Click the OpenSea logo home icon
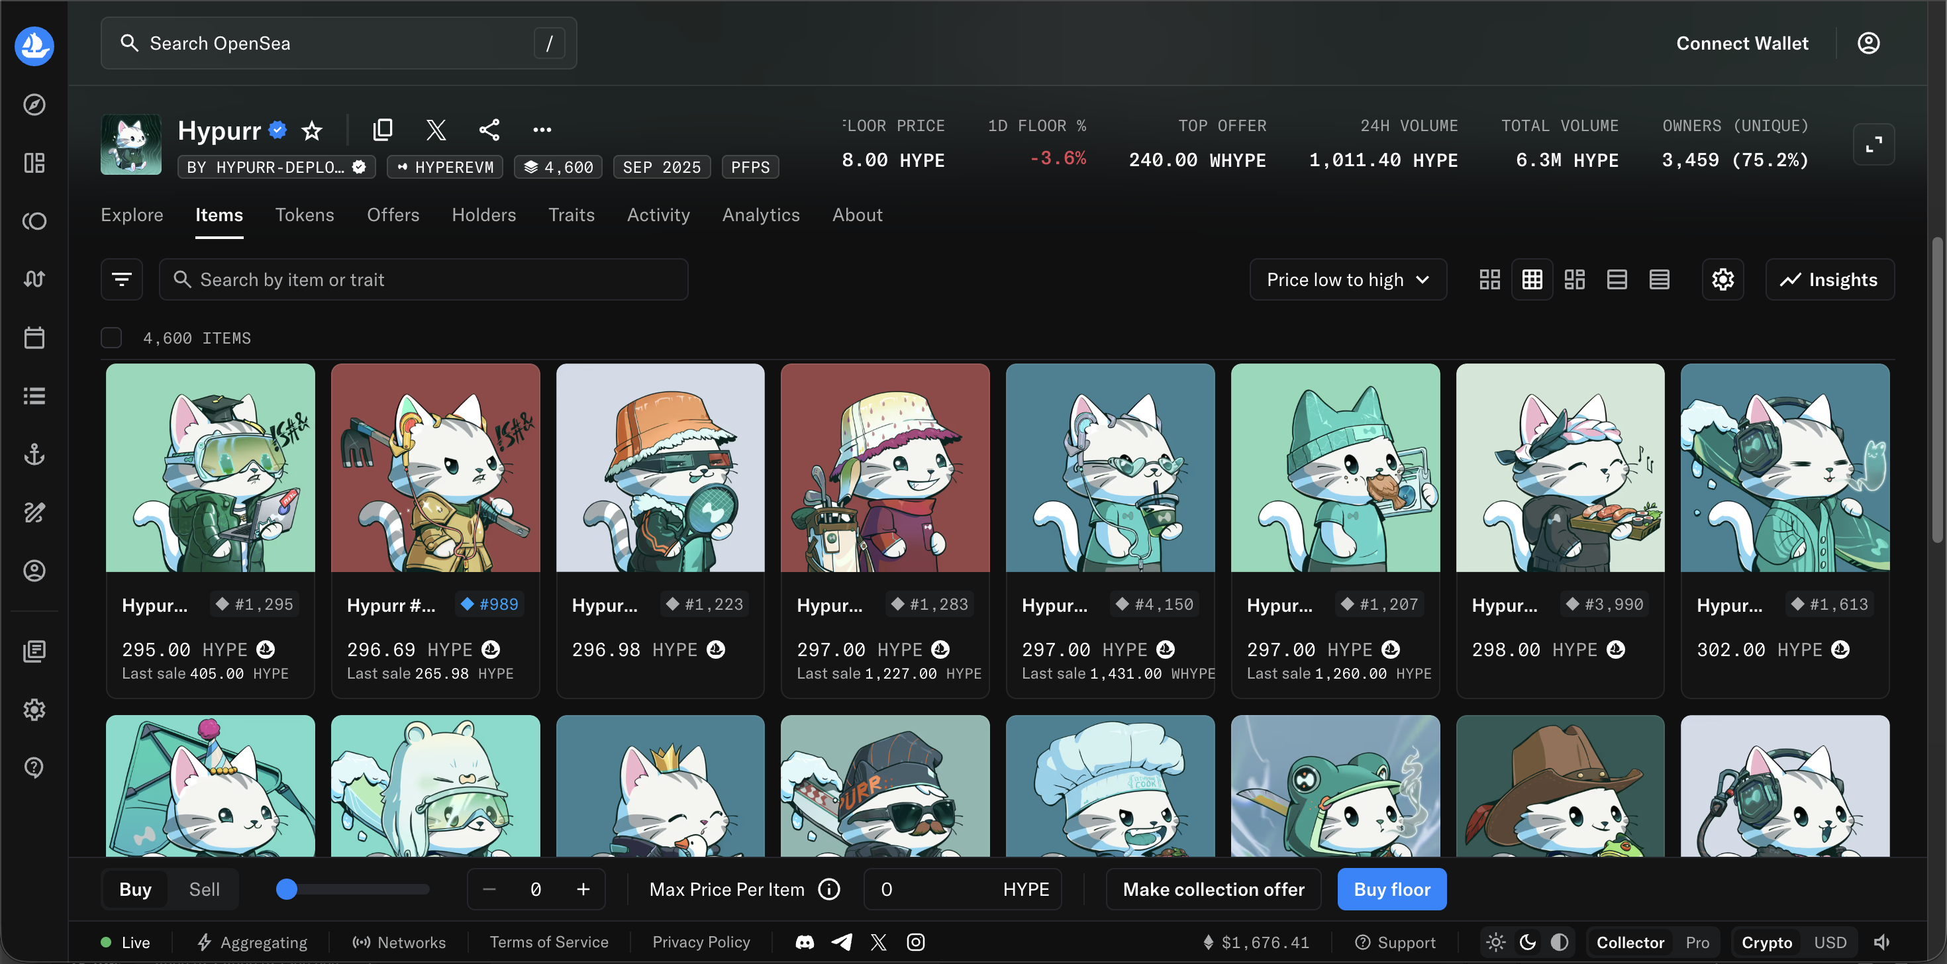This screenshot has width=1947, height=964. 34,46
